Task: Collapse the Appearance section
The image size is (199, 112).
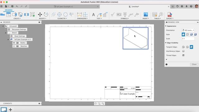Action: [166, 26]
